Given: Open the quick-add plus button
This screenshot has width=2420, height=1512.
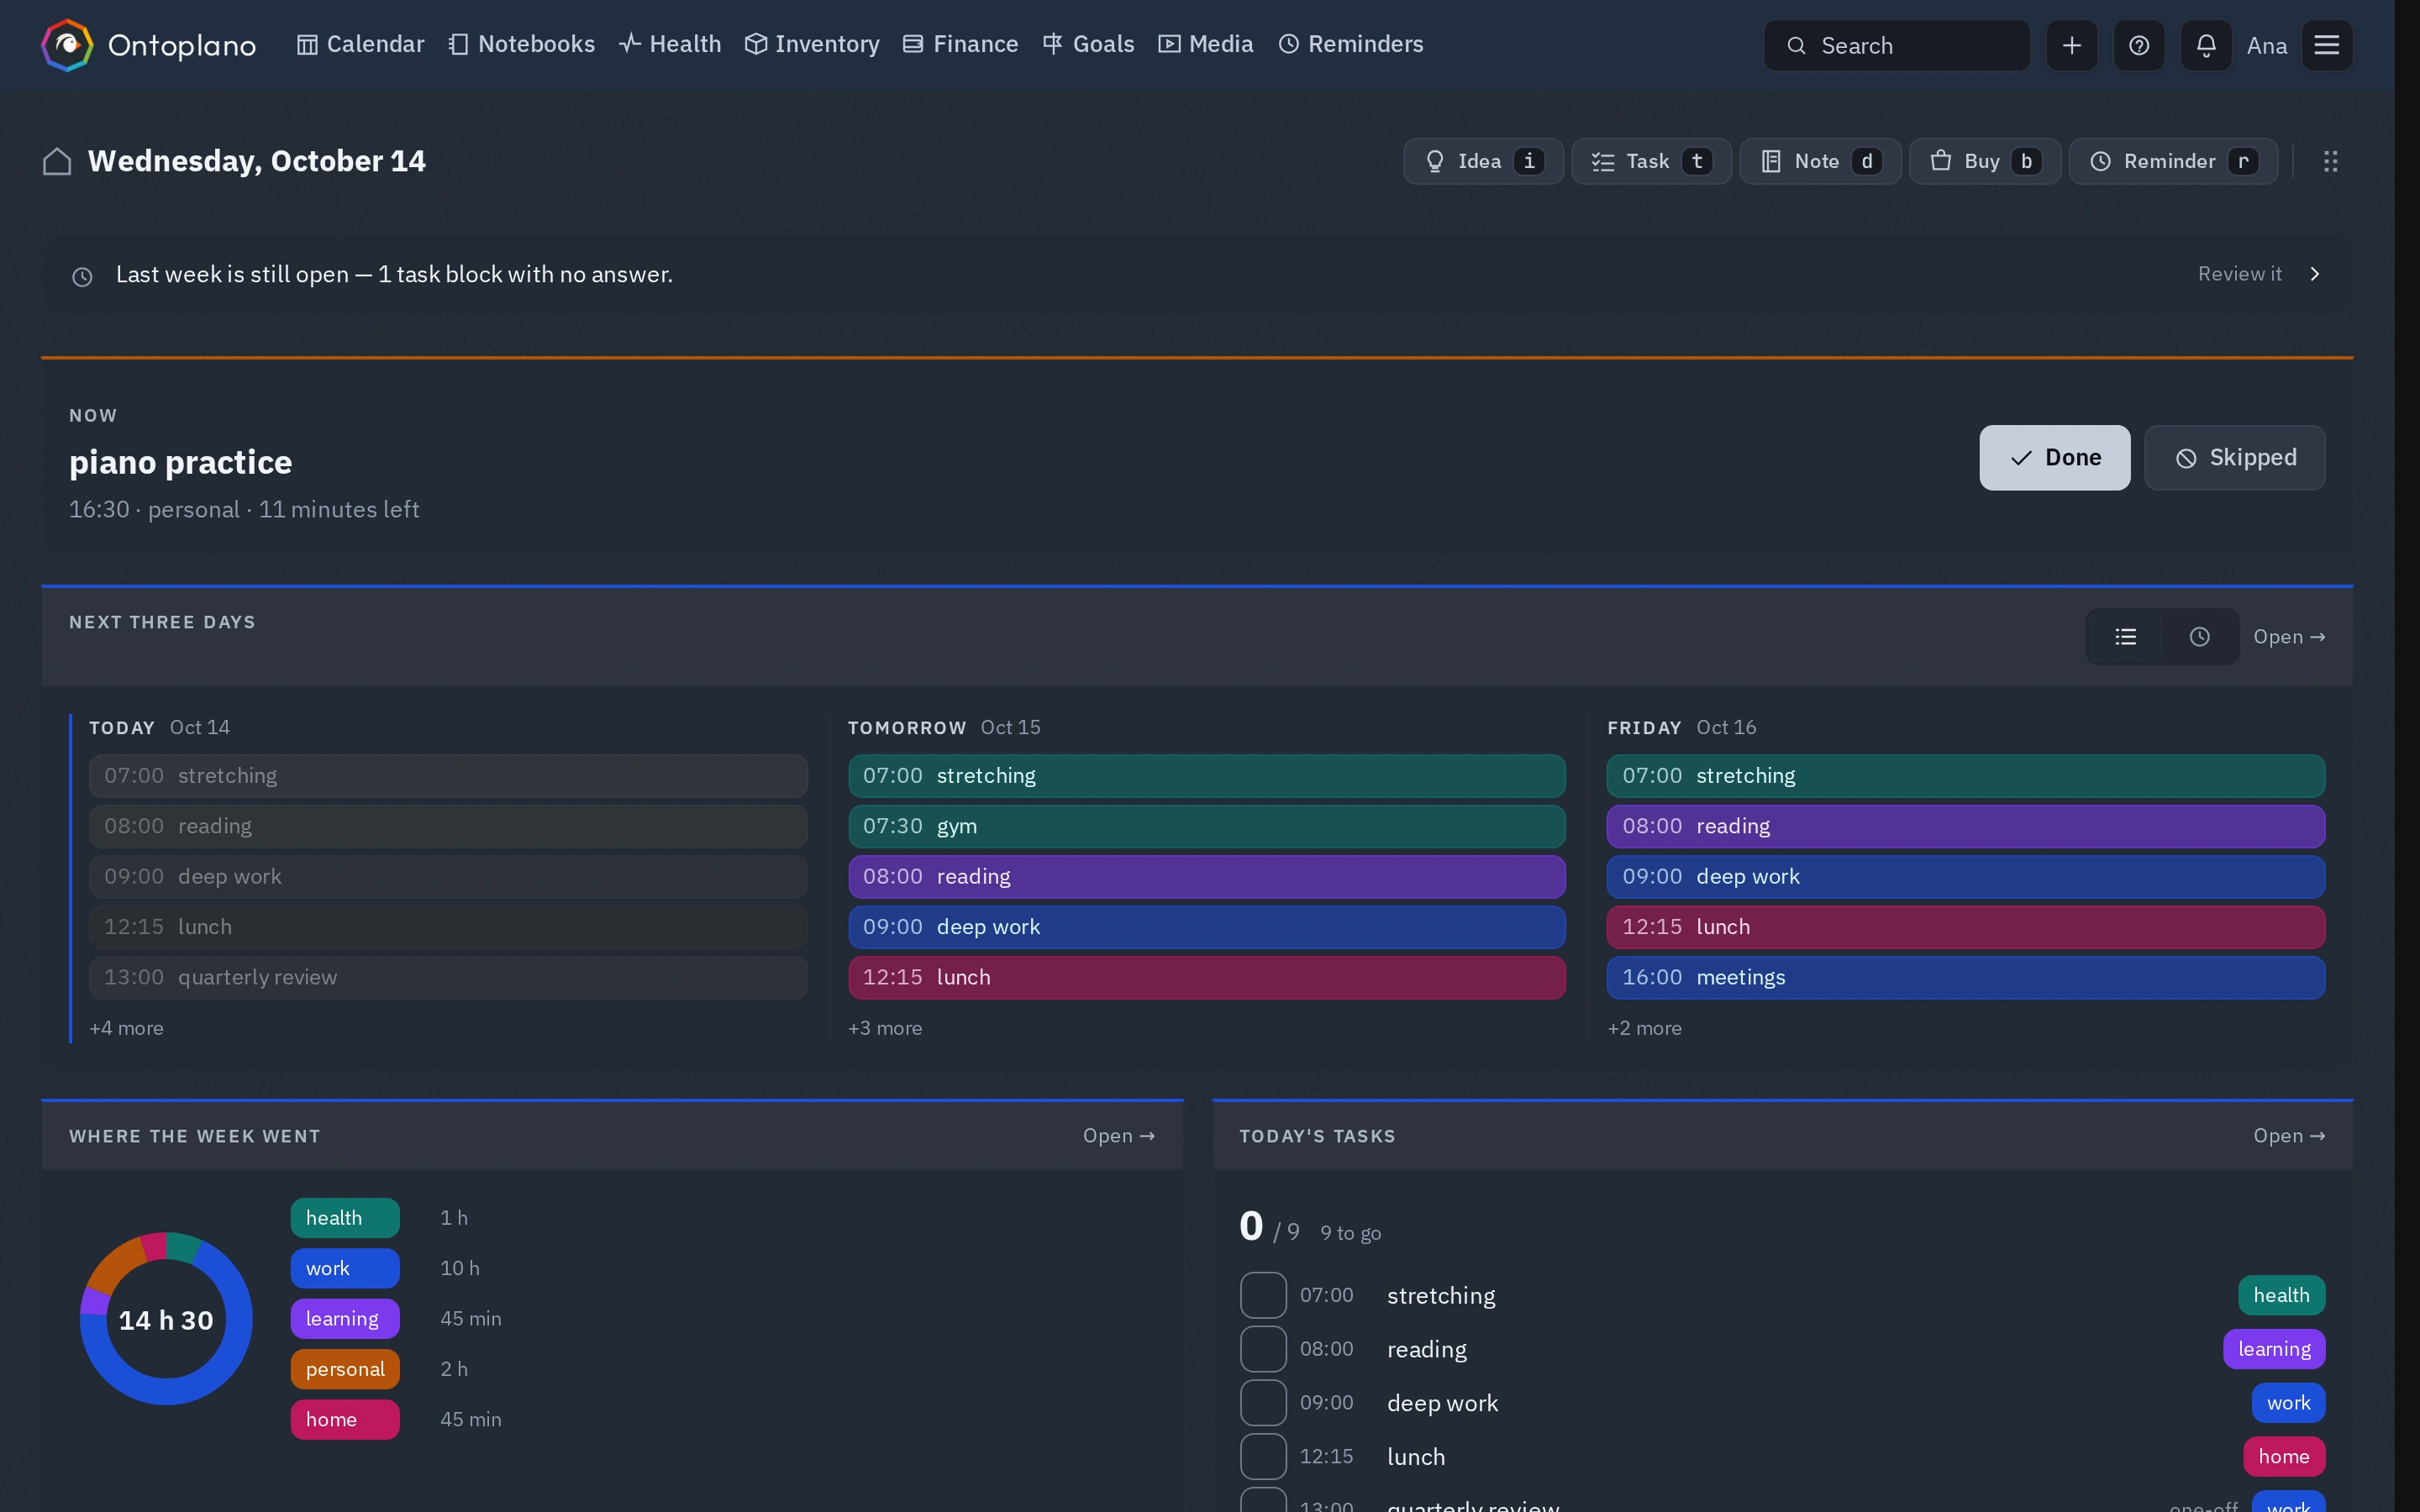Looking at the screenshot, I should click(x=2071, y=45).
